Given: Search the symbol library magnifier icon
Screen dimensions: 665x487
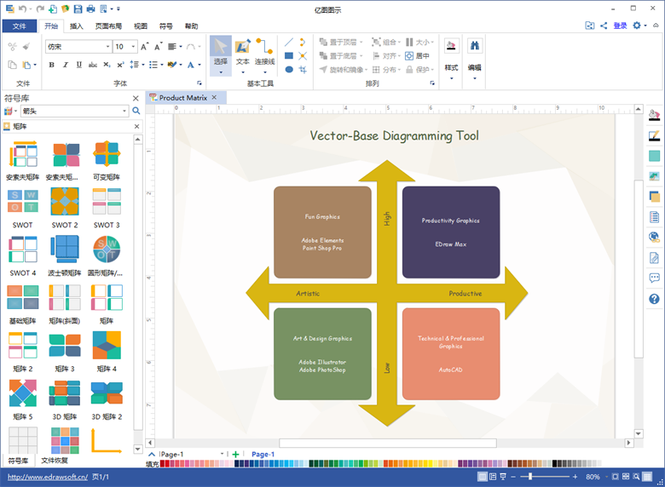Looking at the screenshot, I should point(136,111).
